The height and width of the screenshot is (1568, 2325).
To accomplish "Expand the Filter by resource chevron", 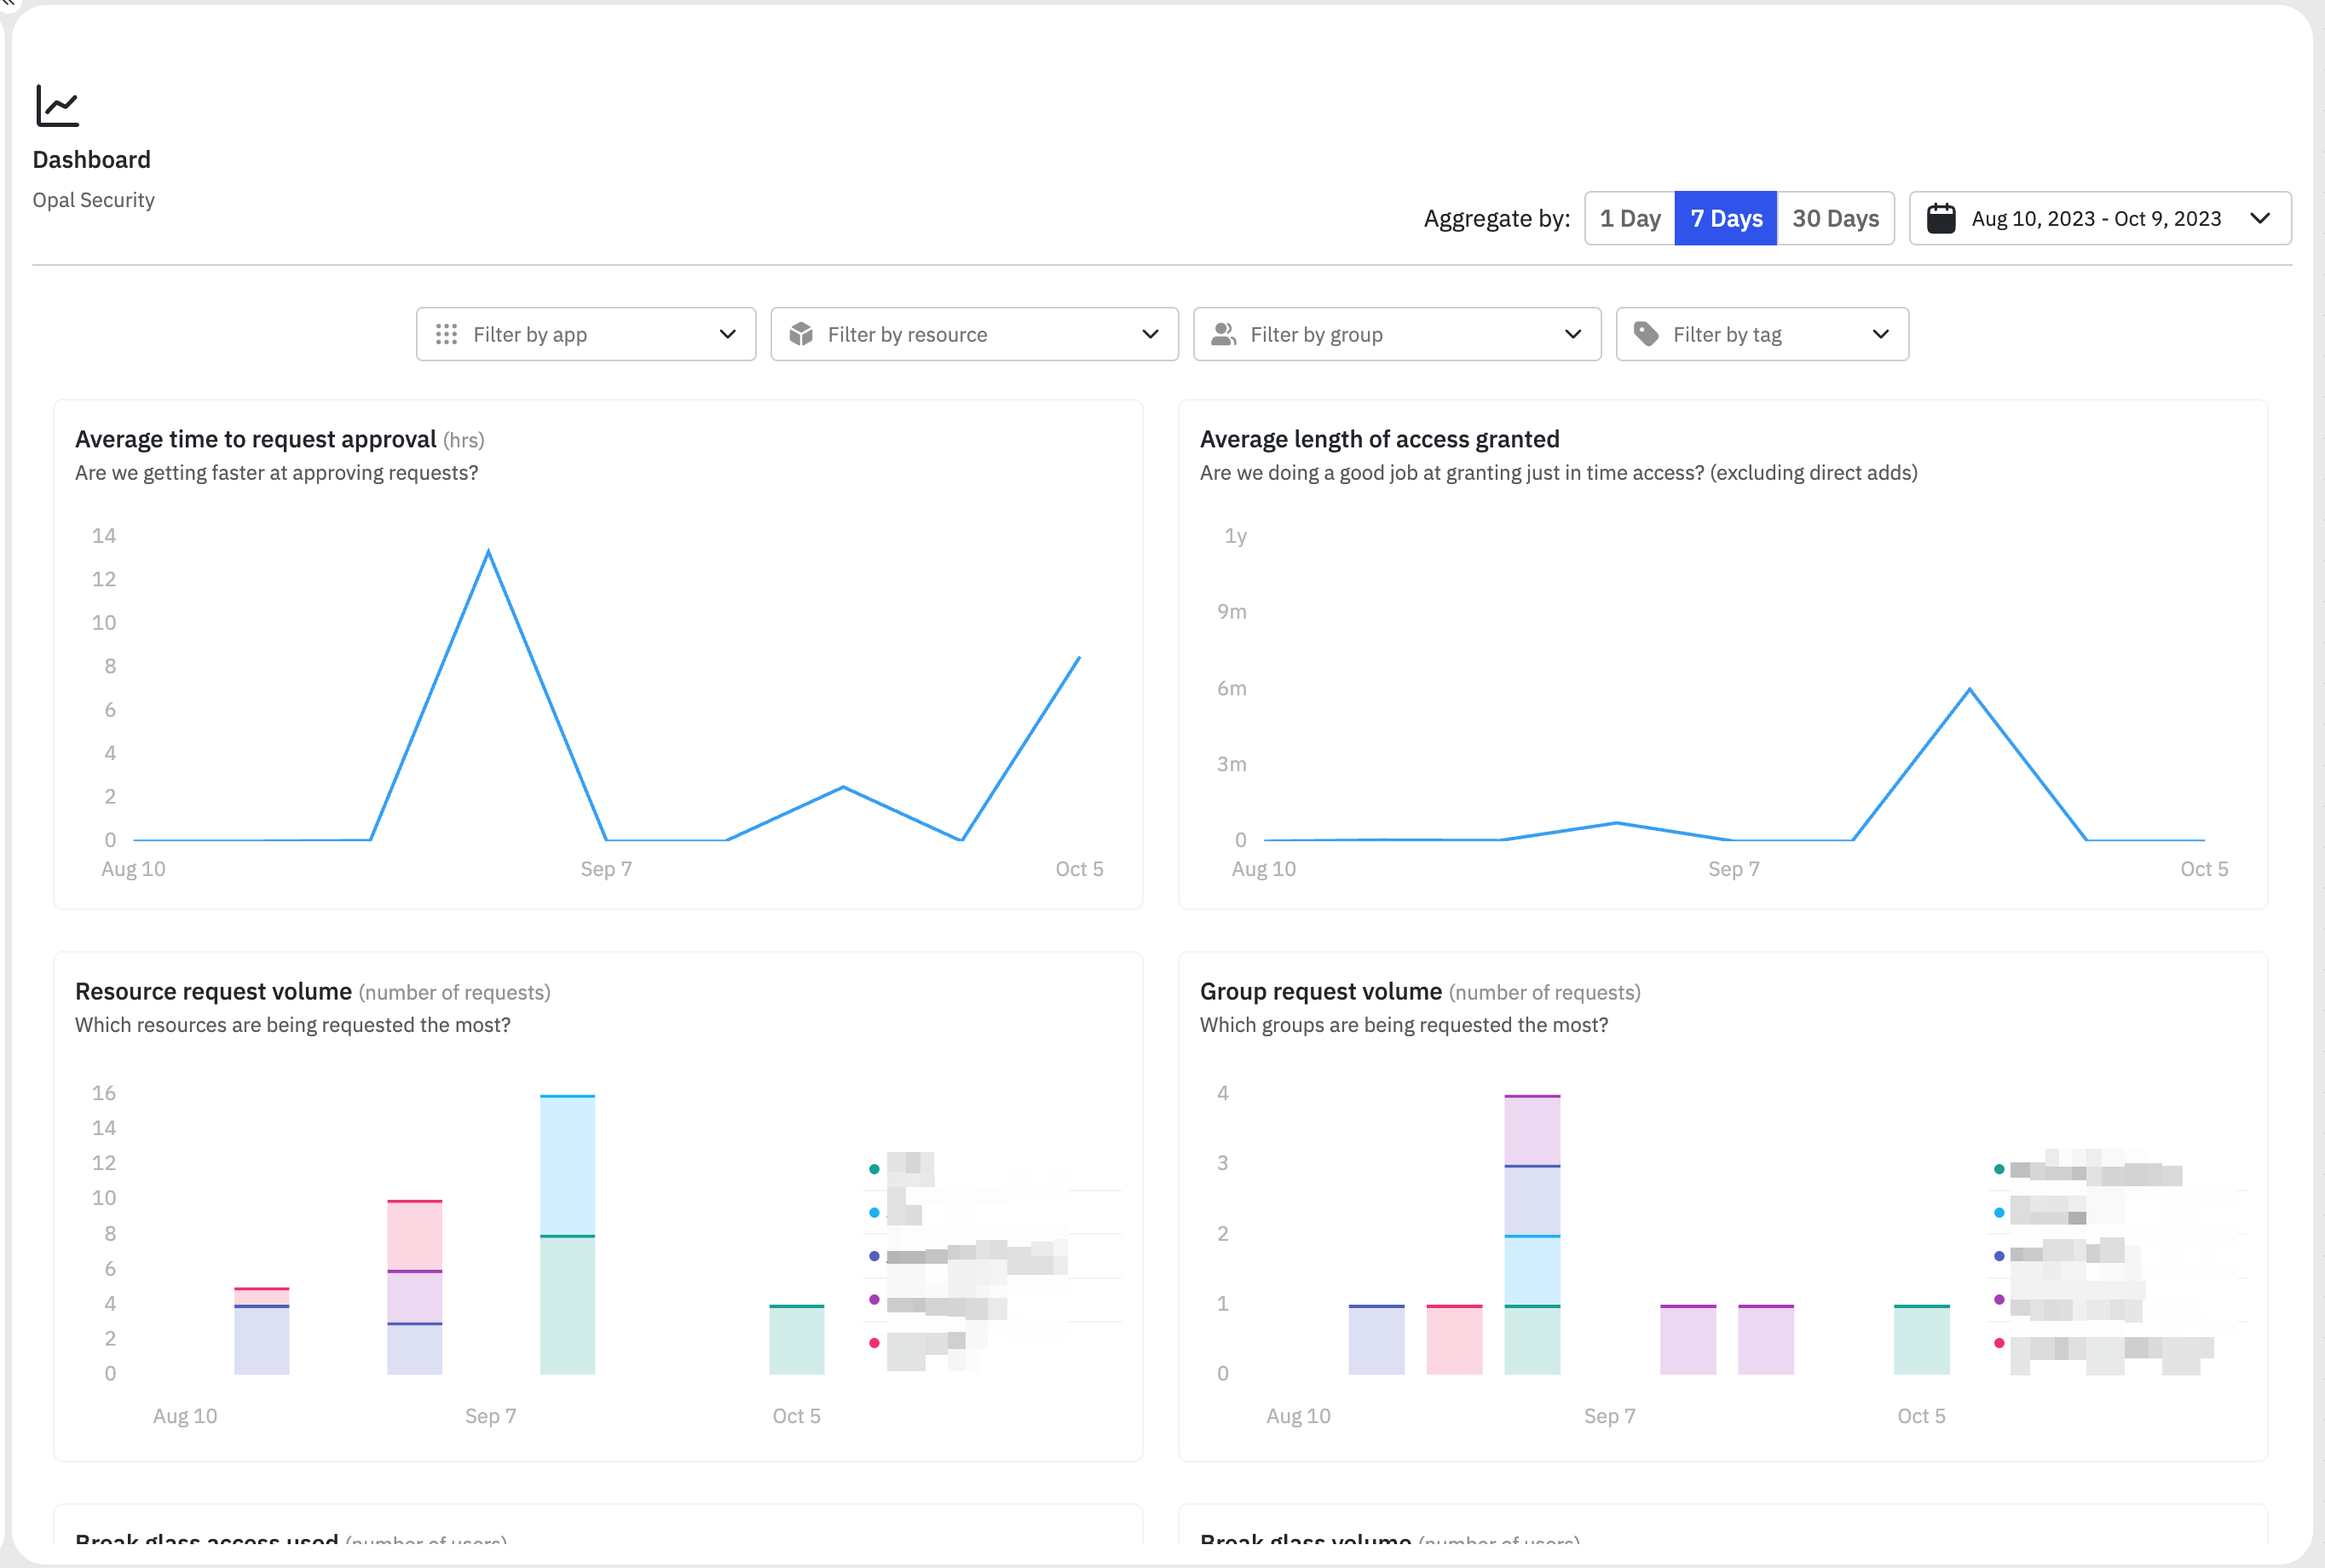I will [1150, 334].
